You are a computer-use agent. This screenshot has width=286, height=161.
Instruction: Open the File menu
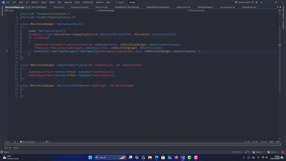pyautogui.click(x=8, y=2)
